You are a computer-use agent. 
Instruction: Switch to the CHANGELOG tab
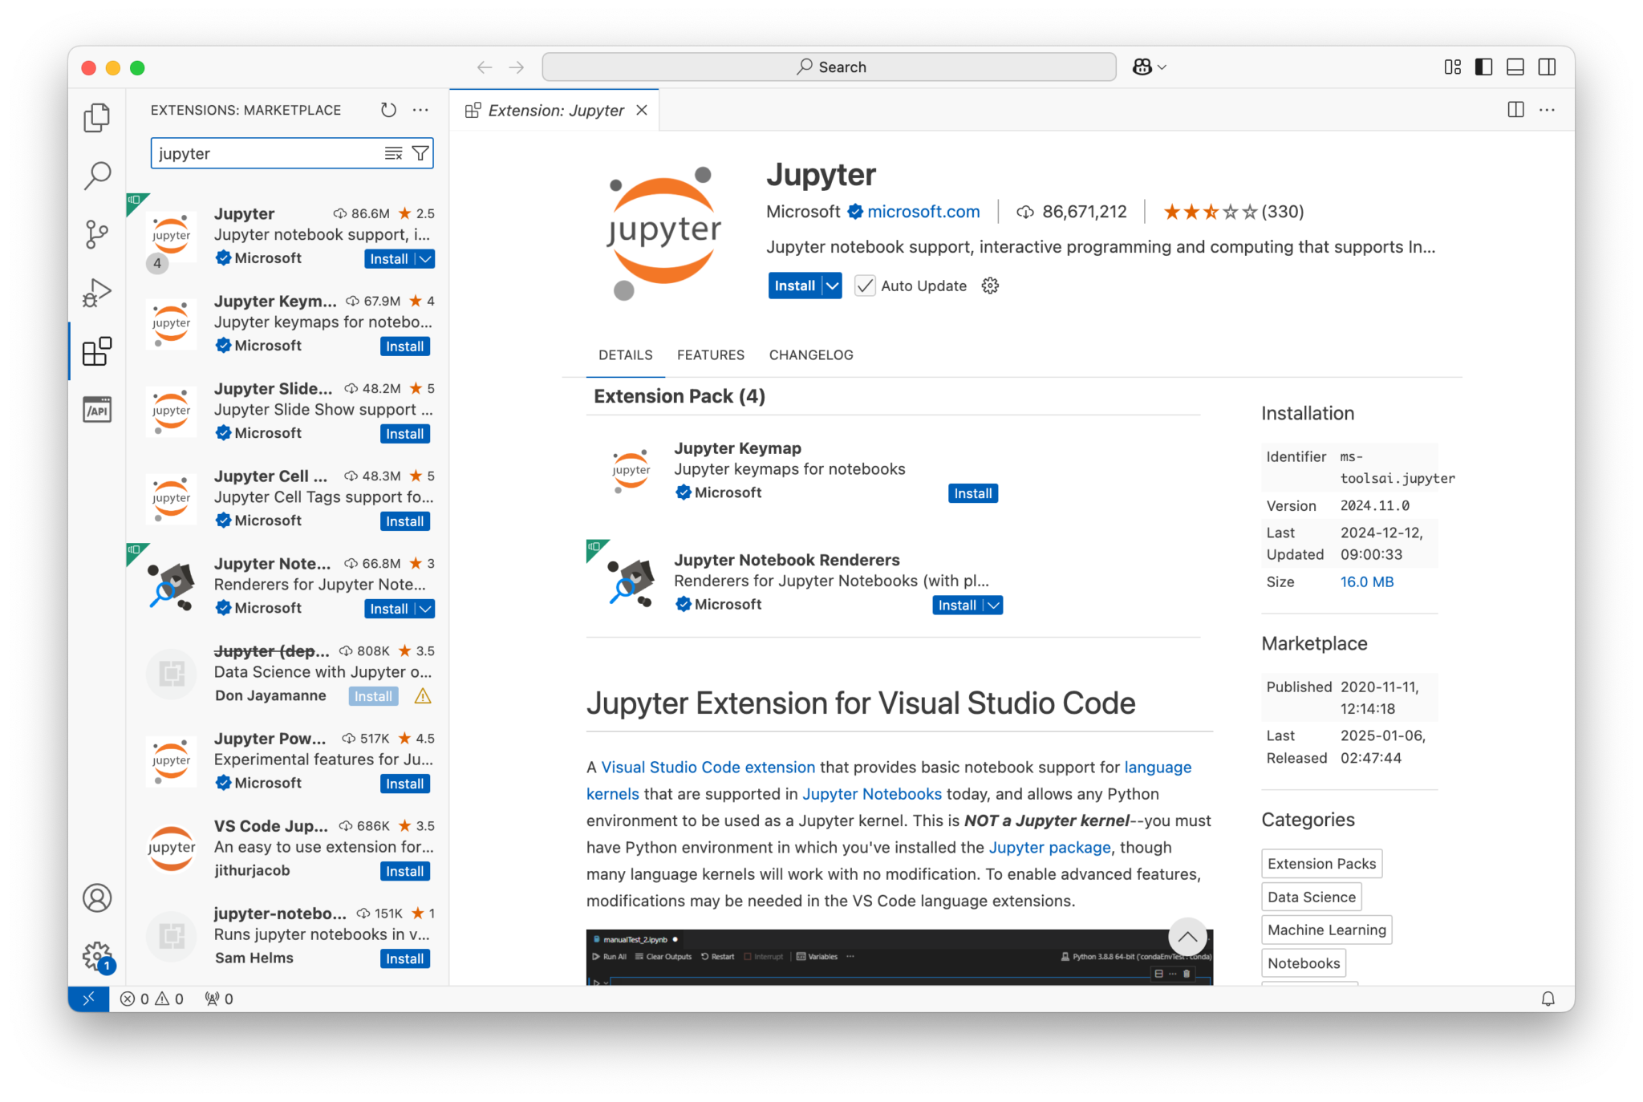coord(810,355)
